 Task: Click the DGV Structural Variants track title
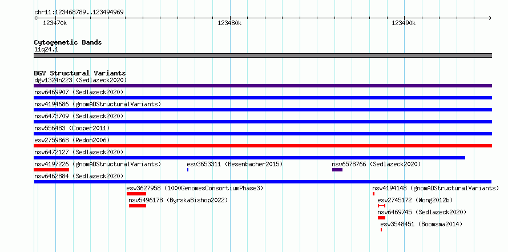(80, 73)
